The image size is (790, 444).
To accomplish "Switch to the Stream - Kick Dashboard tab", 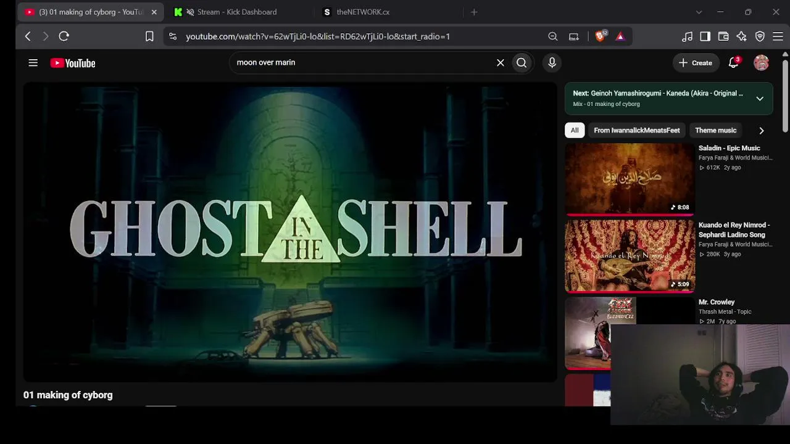I will [x=237, y=12].
